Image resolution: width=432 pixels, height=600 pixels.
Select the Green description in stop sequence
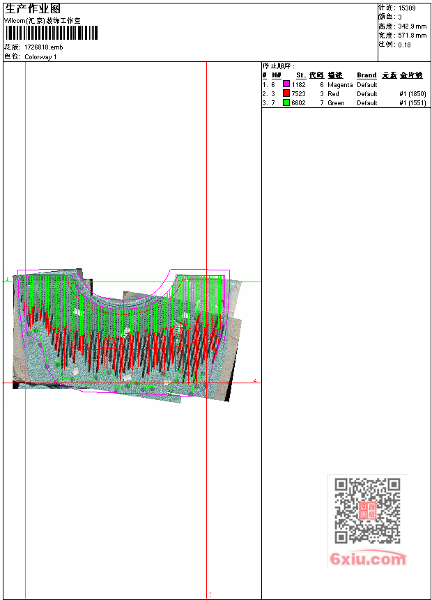tap(336, 102)
